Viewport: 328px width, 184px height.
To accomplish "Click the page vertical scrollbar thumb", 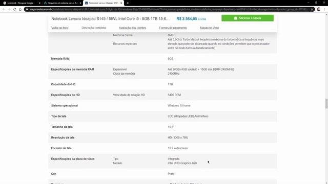I will click(x=326, y=104).
